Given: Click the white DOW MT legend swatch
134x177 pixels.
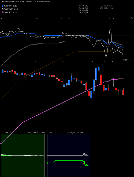Looking at the screenshot, I should click(x=3, y=9).
